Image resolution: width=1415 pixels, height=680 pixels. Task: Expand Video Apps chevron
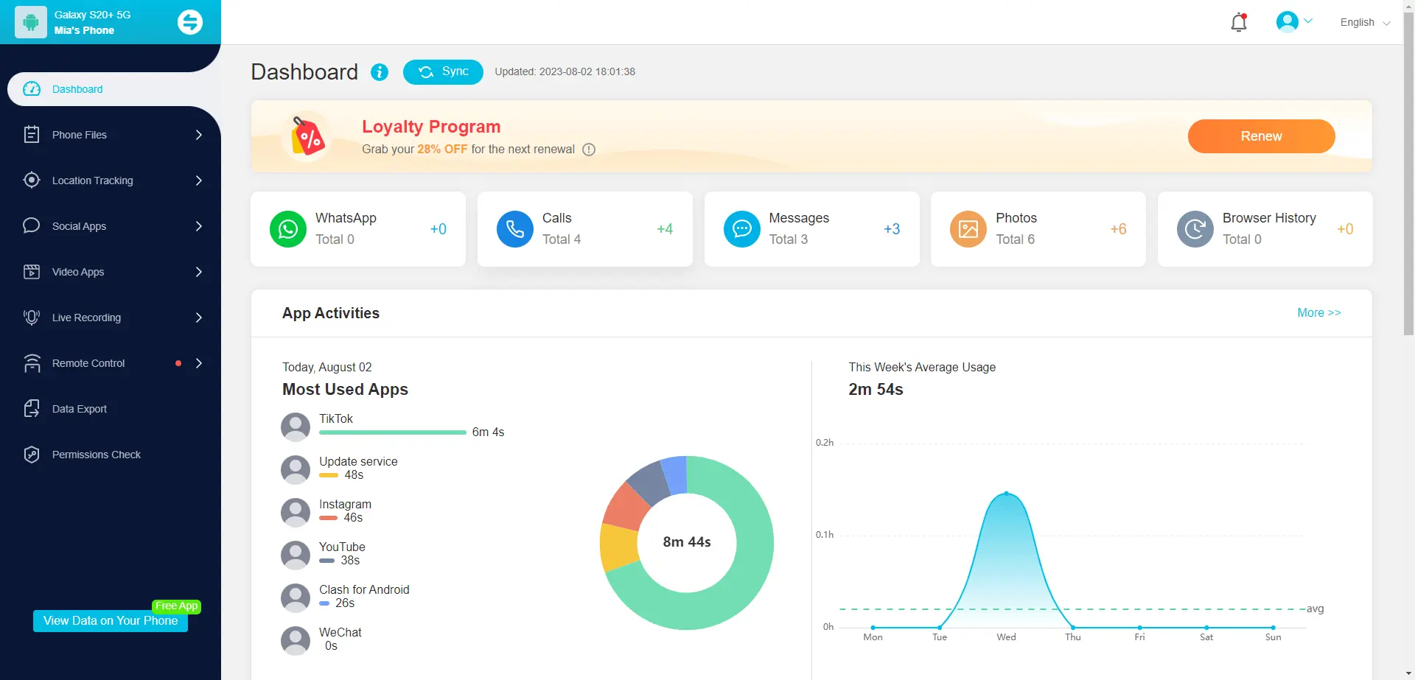point(199,272)
